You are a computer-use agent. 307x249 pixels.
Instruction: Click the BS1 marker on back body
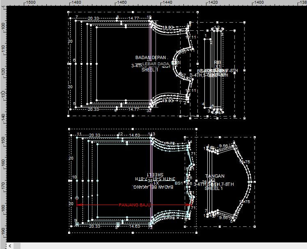click(x=179, y=183)
